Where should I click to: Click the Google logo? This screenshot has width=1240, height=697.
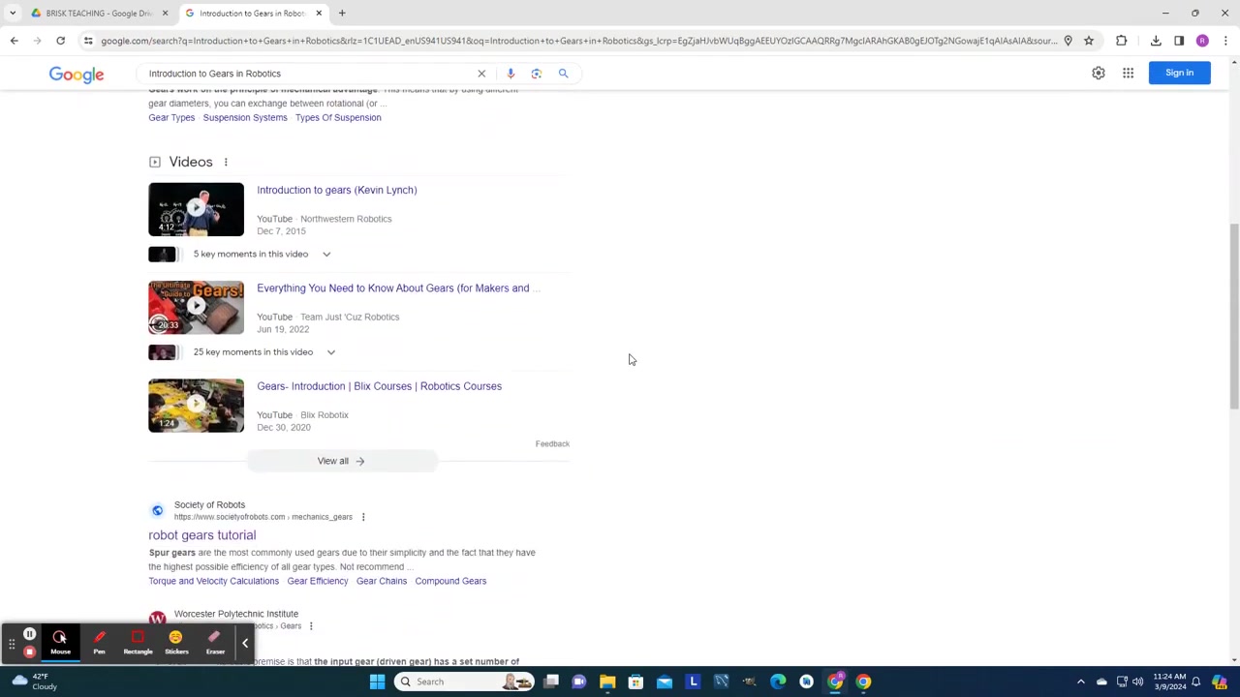tap(77, 75)
